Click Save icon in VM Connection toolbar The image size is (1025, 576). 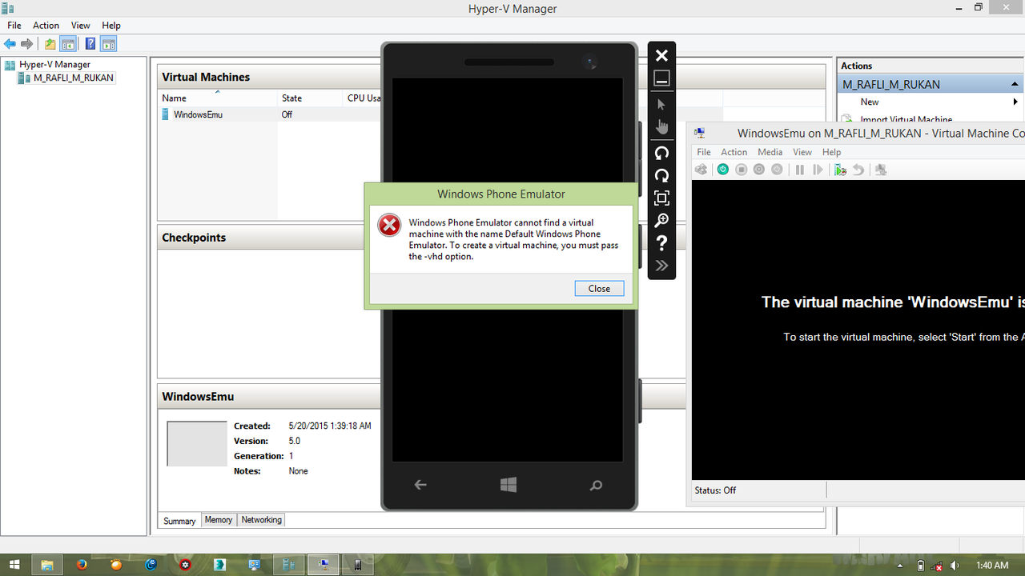click(777, 170)
